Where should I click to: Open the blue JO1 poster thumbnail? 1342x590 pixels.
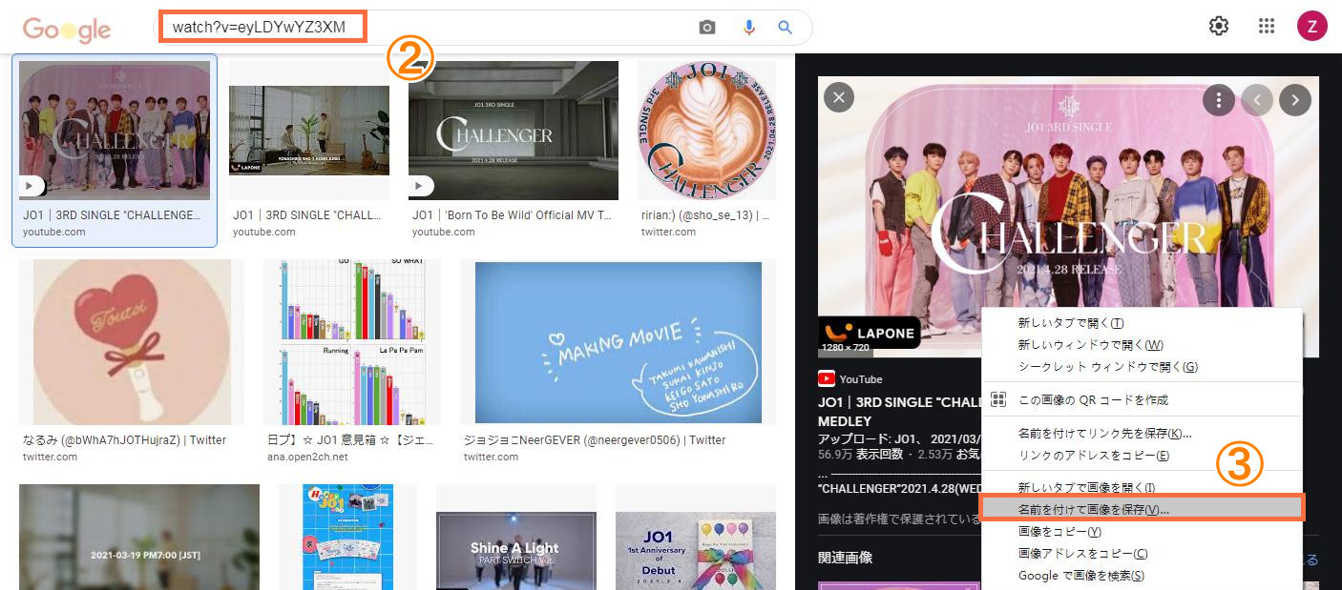[x=347, y=537]
